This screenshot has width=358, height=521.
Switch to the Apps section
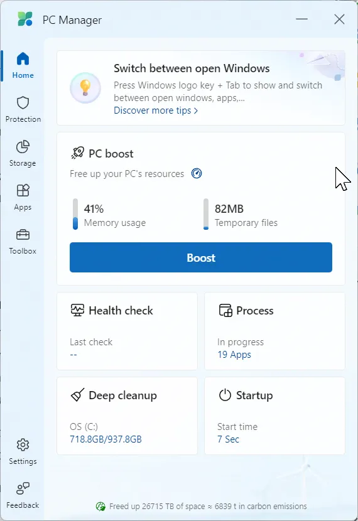tap(23, 197)
